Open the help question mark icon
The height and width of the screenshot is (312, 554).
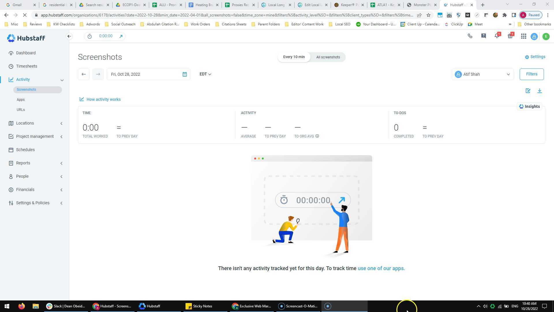tap(483, 36)
